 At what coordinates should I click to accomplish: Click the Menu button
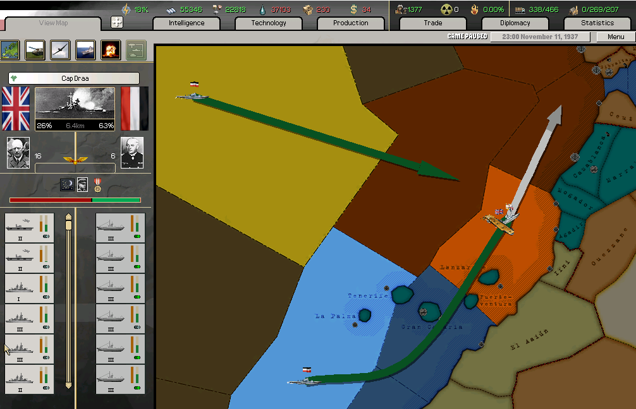pyautogui.click(x=616, y=37)
